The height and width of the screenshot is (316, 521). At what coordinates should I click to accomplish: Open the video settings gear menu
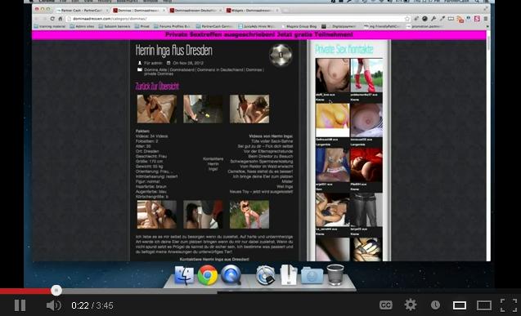pos(411,305)
